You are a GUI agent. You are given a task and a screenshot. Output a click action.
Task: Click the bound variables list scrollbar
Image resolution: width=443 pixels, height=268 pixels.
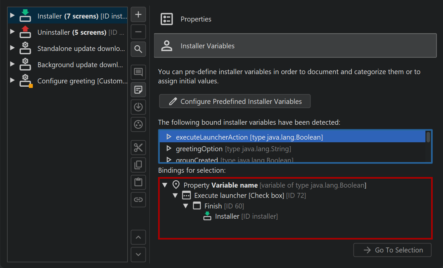428,137
